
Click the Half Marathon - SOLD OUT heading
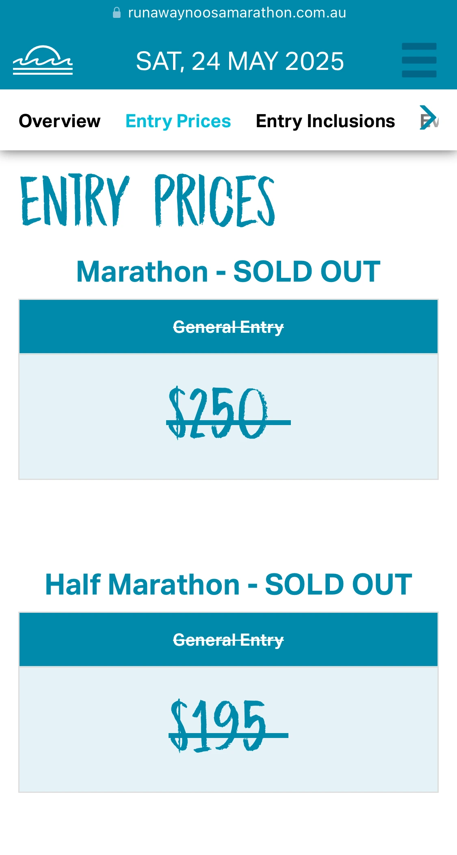[228, 584]
